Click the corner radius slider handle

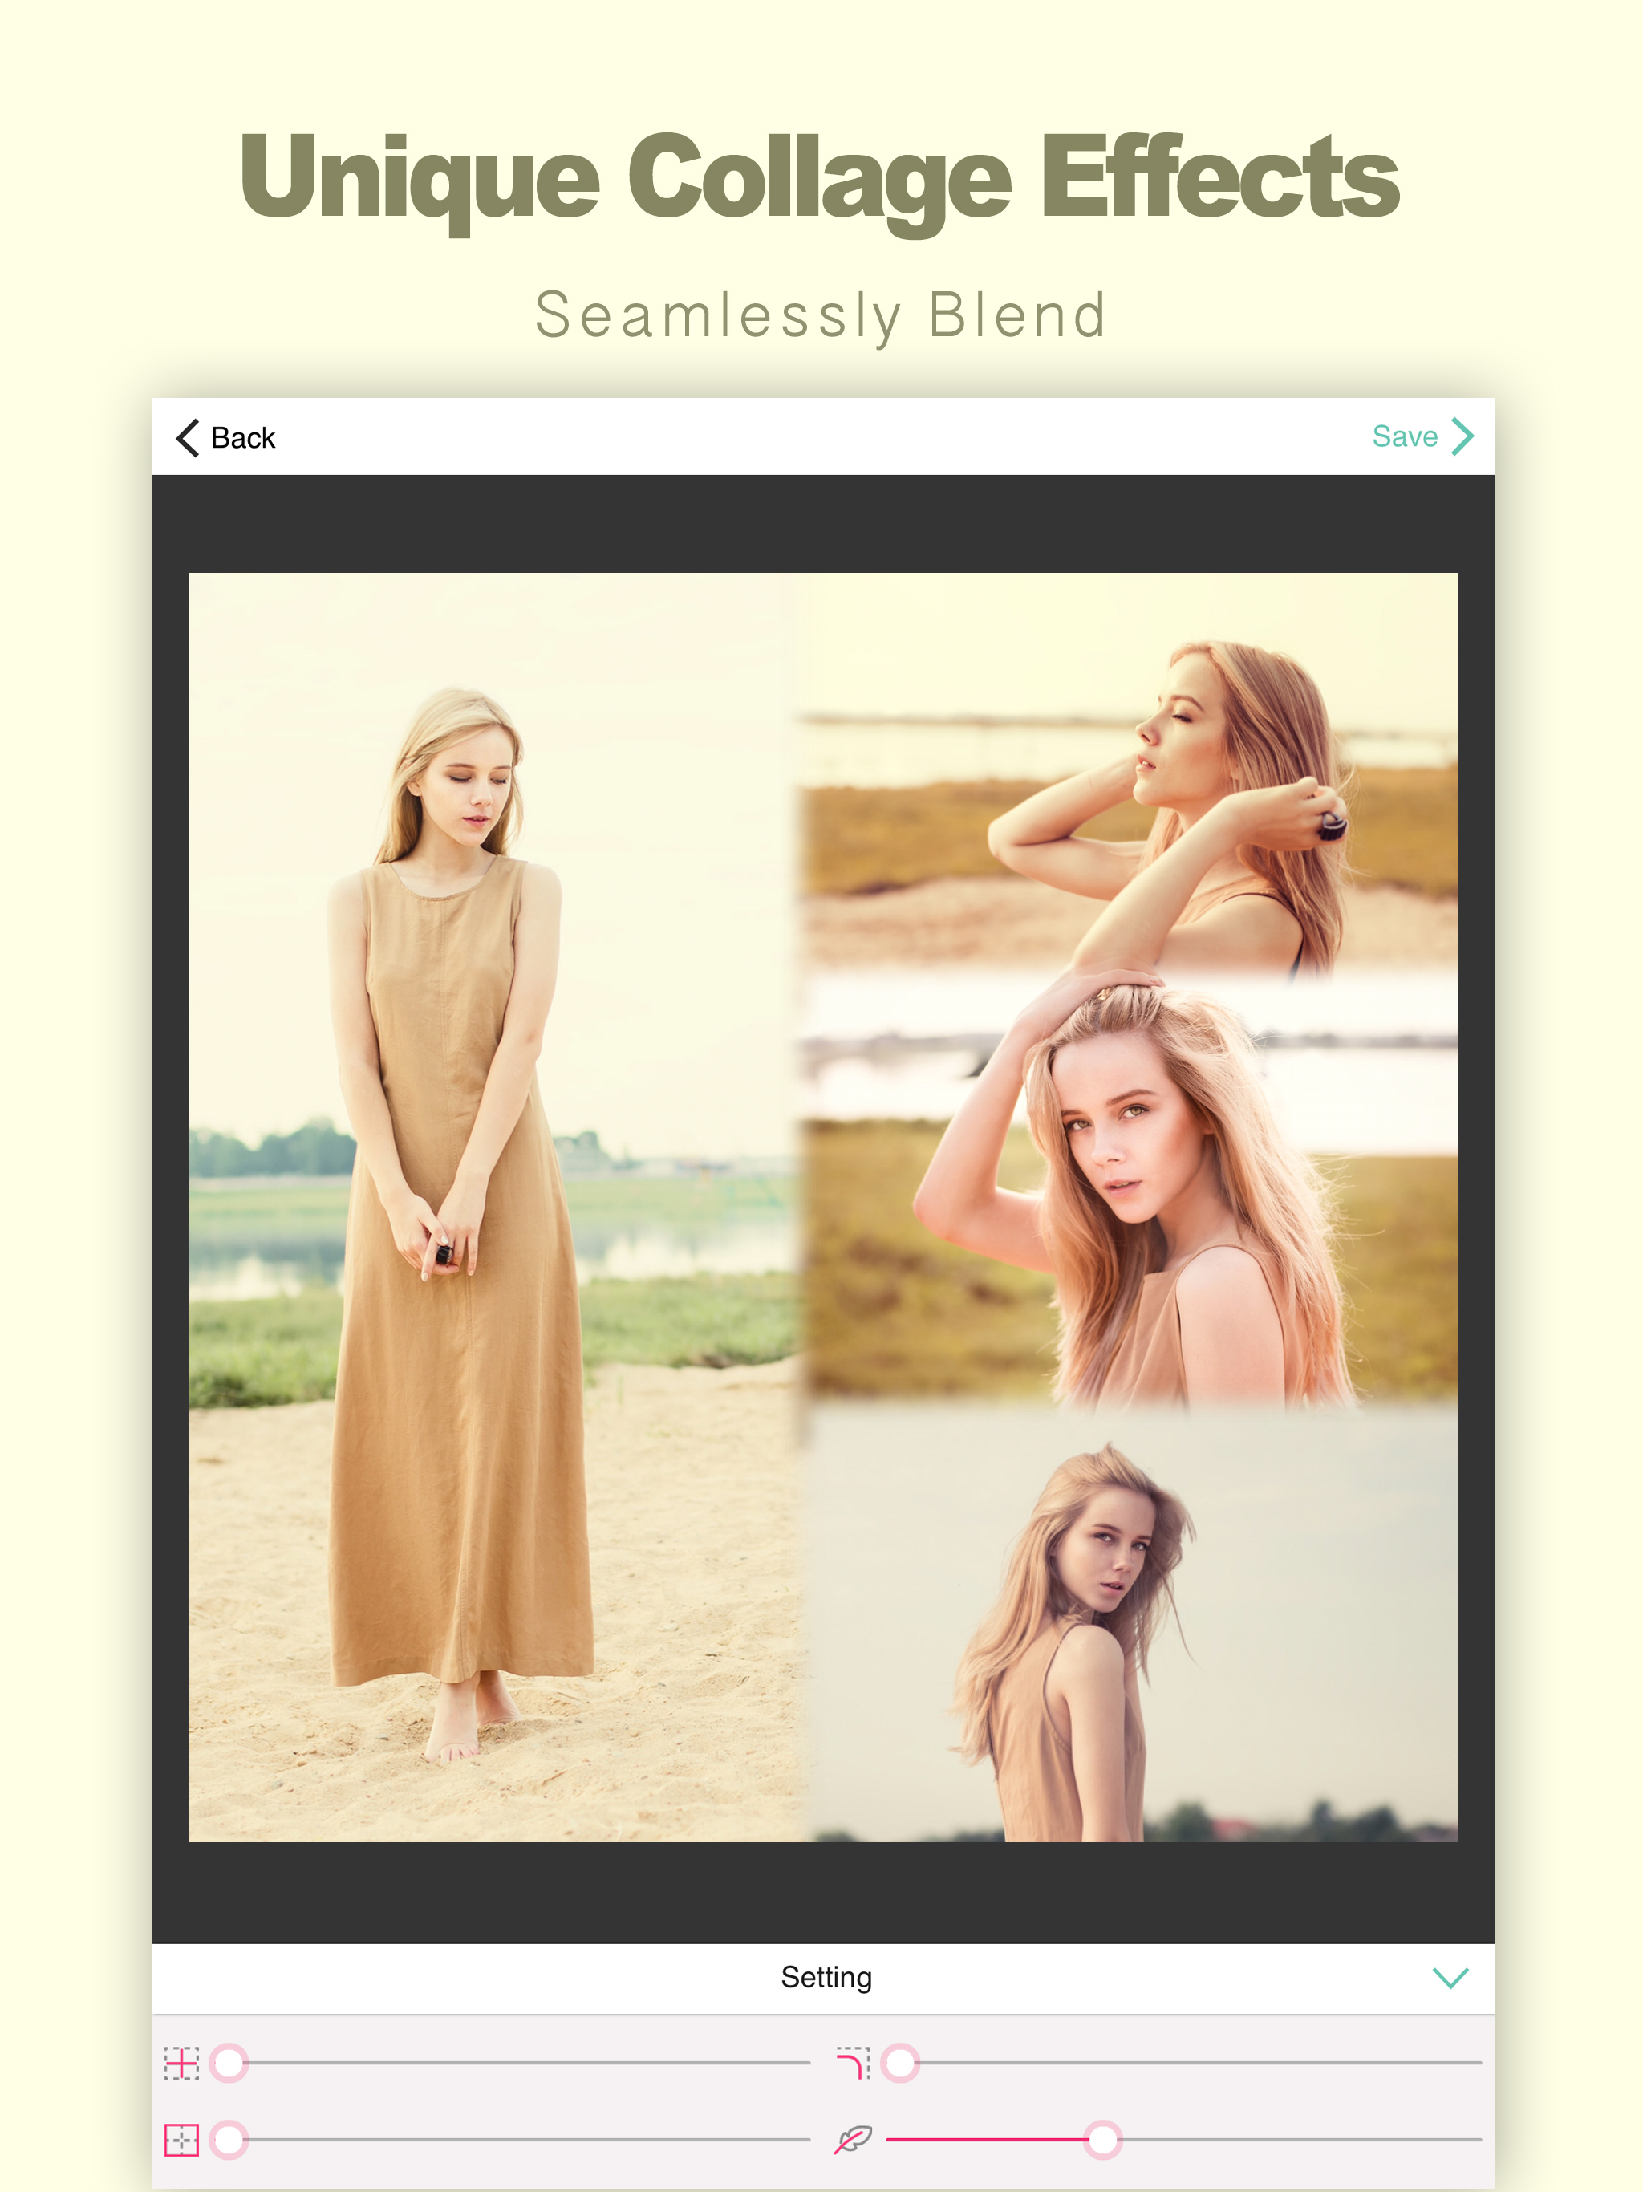(900, 2063)
